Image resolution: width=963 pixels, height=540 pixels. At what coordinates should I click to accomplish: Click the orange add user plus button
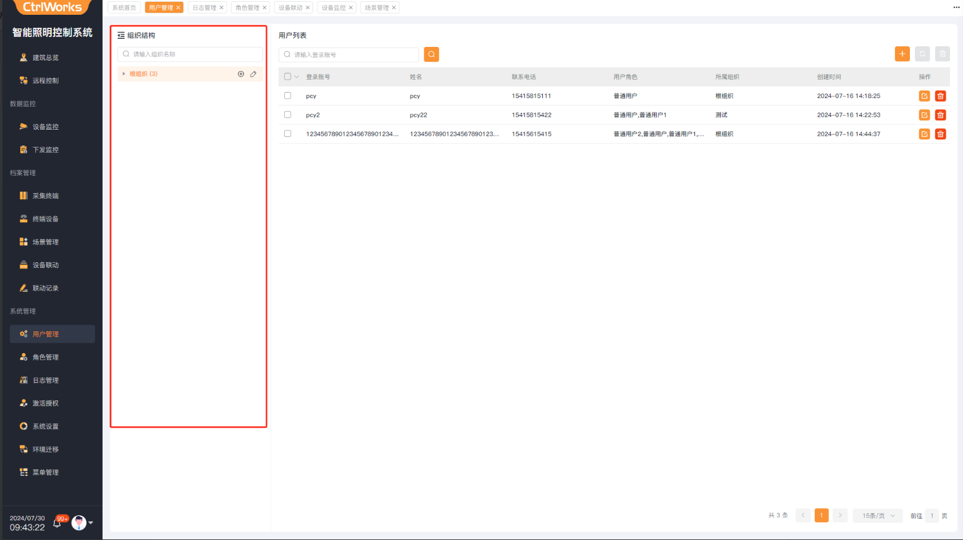point(902,54)
